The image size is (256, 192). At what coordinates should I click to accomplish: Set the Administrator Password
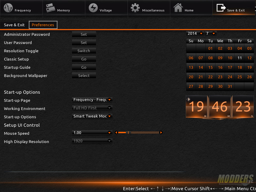point(84,34)
